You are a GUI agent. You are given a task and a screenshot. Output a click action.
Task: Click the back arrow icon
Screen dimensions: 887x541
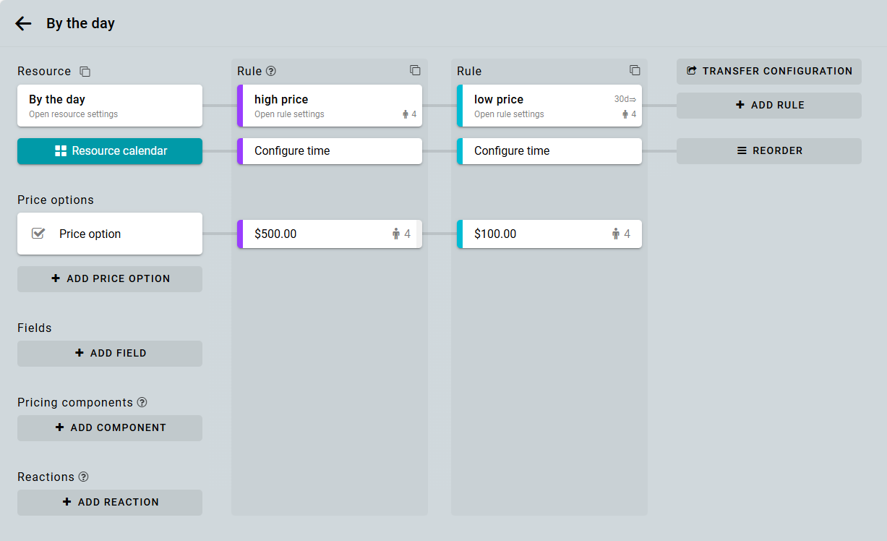[x=23, y=24]
